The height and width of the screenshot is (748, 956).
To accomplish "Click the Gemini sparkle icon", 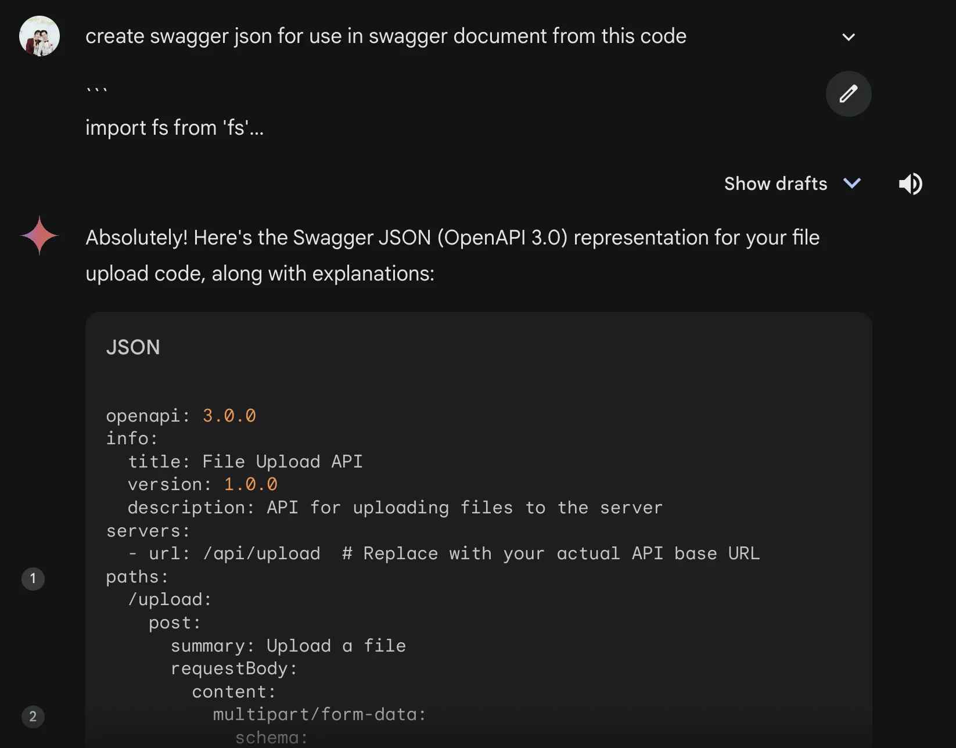I will click(39, 235).
